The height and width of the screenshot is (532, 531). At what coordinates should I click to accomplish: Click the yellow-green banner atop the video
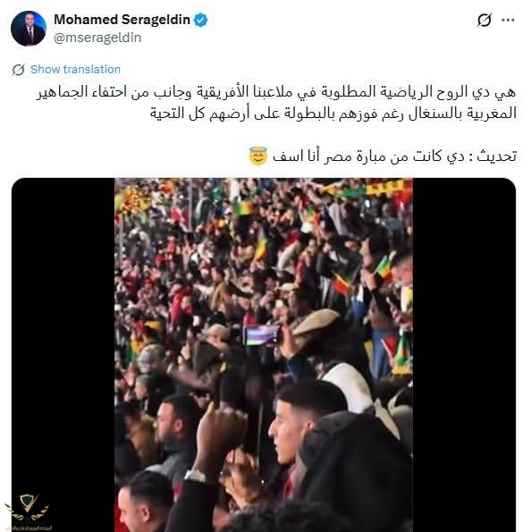point(368,187)
